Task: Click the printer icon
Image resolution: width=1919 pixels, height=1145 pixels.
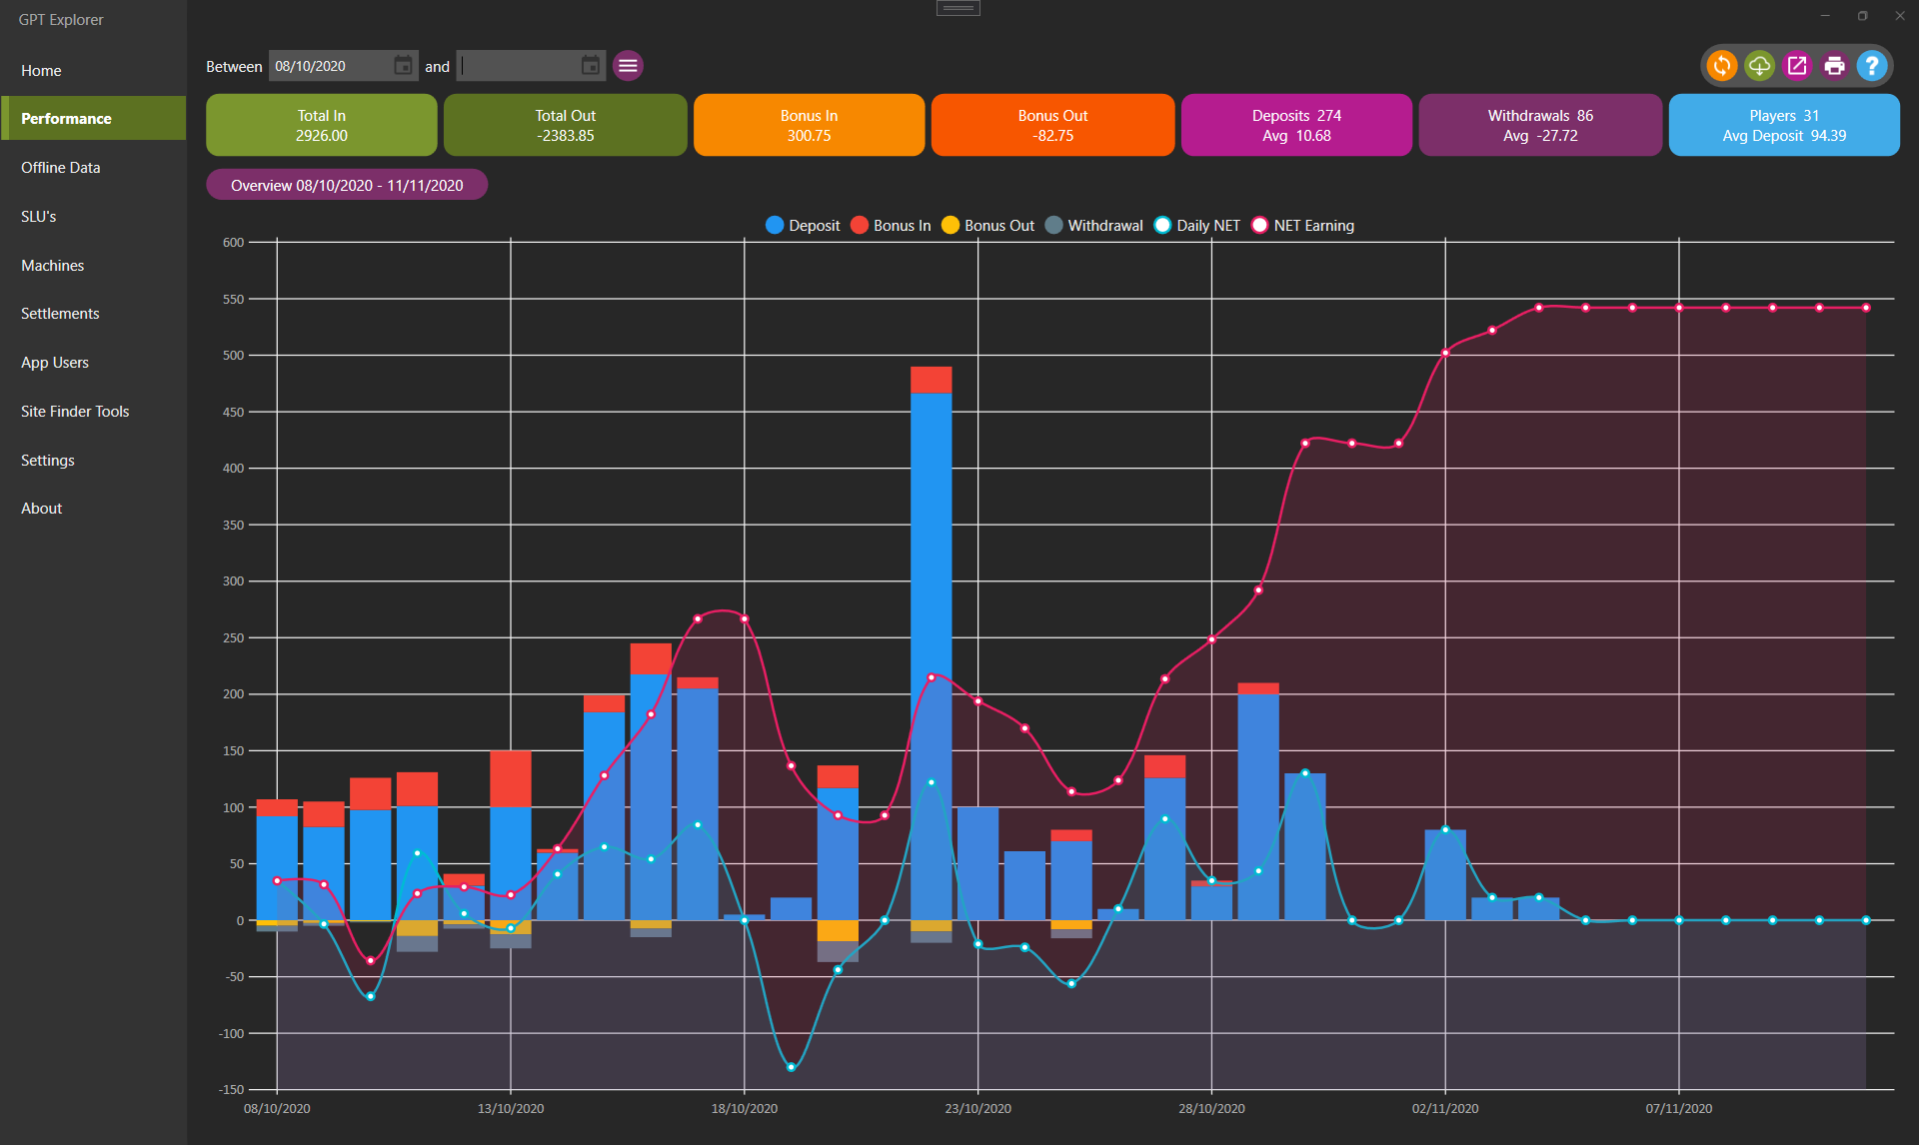Action: coord(1834,66)
